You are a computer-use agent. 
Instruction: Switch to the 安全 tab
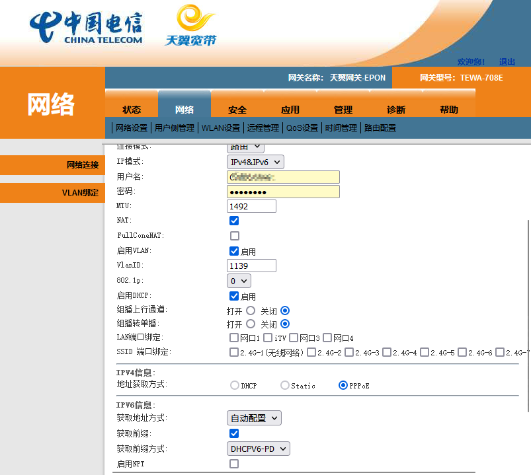[x=237, y=110]
